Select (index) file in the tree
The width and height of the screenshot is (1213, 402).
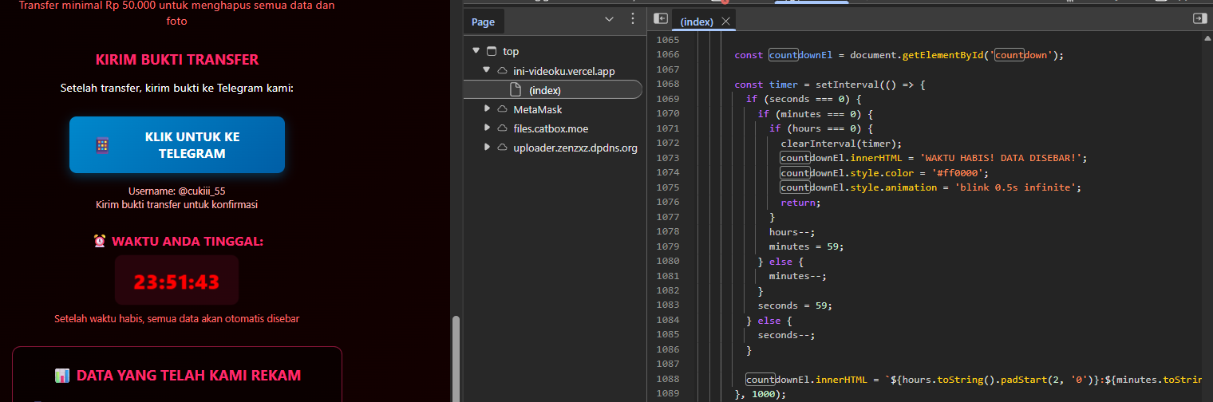pyautogui.click(x=545, y=90)
